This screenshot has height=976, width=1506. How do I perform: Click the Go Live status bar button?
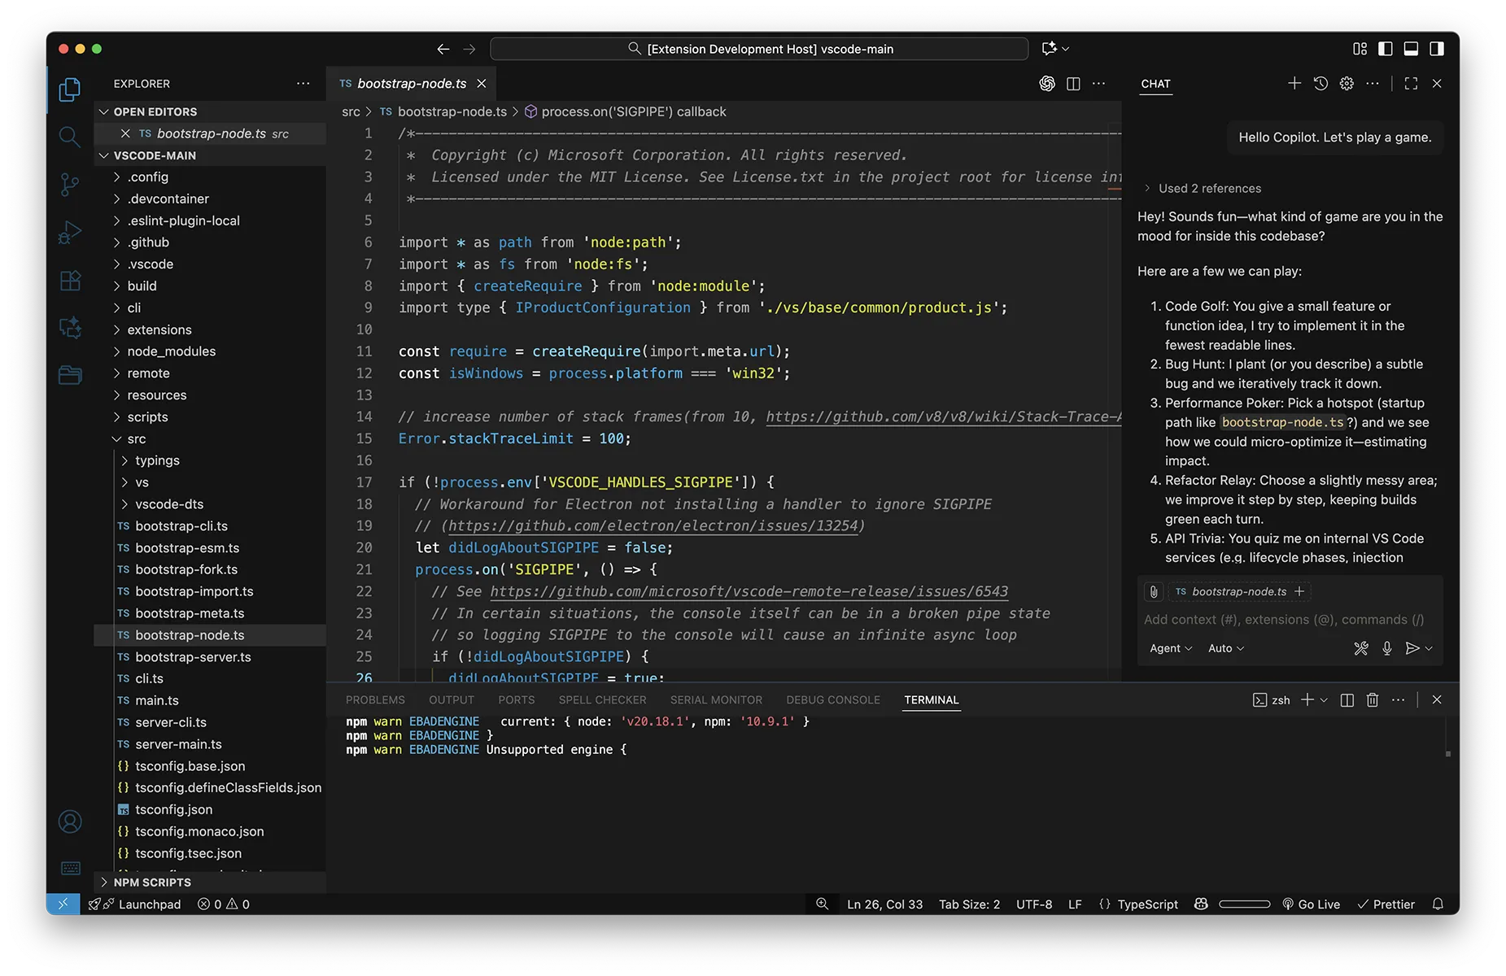click(x=1311, y=904)
